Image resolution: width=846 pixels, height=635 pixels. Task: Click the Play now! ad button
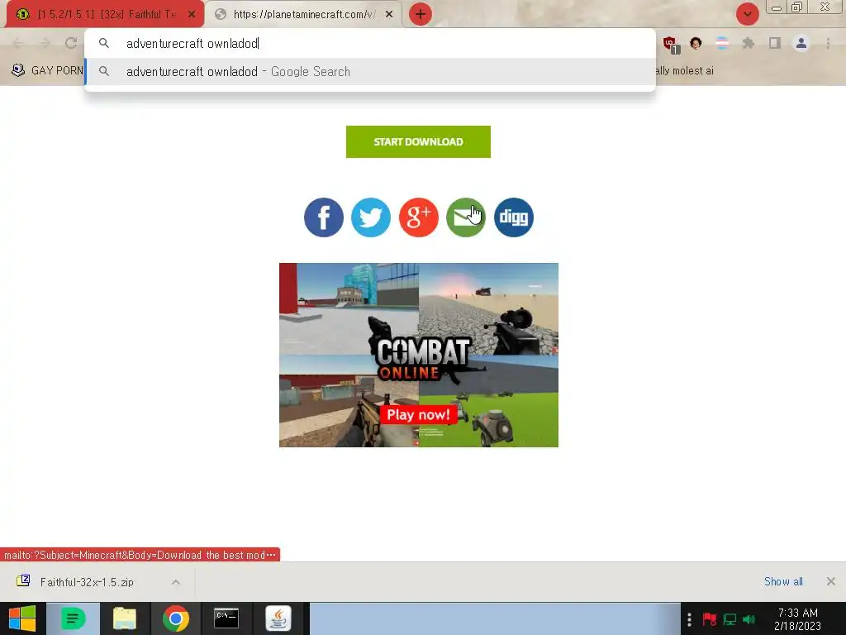coord(418,415)
